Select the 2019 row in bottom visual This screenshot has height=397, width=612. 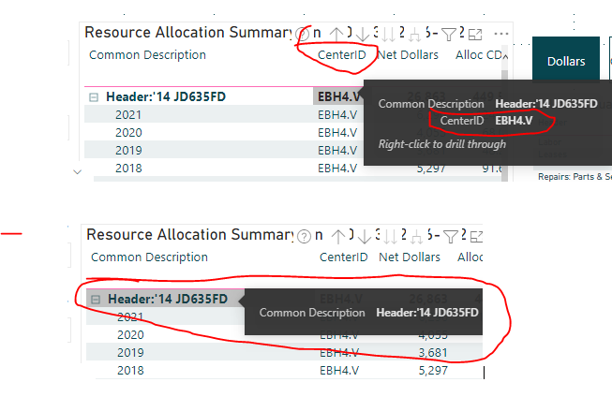pos(285,353)
